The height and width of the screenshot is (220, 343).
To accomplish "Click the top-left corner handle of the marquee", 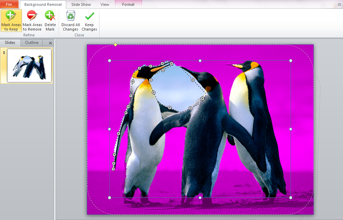I will (109, 61).
